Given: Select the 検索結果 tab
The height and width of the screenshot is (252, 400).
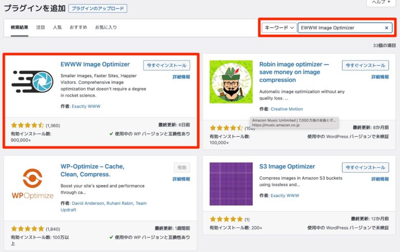Looking at the screenshot, I should point(19,27).
